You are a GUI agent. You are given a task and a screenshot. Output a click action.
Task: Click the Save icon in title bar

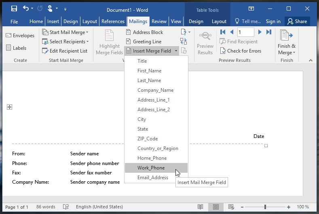point(14,8)
